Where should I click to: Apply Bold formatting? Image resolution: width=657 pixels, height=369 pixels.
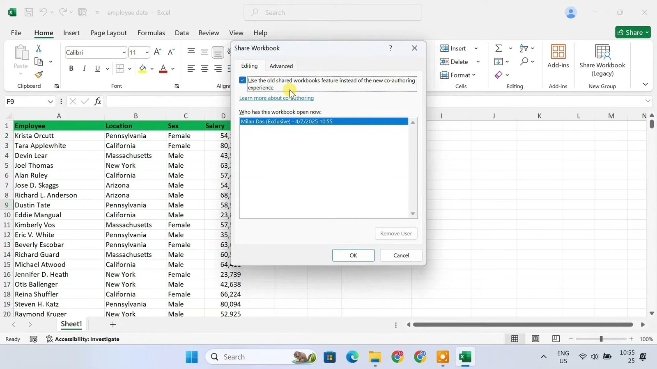pyautogui.click(x=71, y=68)
